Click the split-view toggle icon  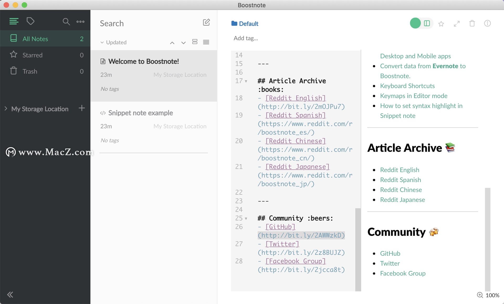[427, 23]
